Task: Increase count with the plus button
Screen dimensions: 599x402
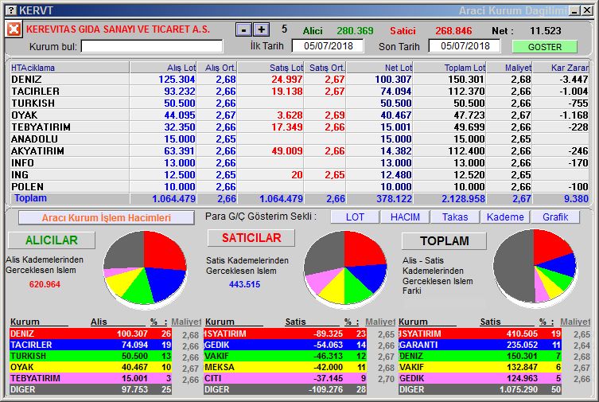Action: (x=261, y=29)
